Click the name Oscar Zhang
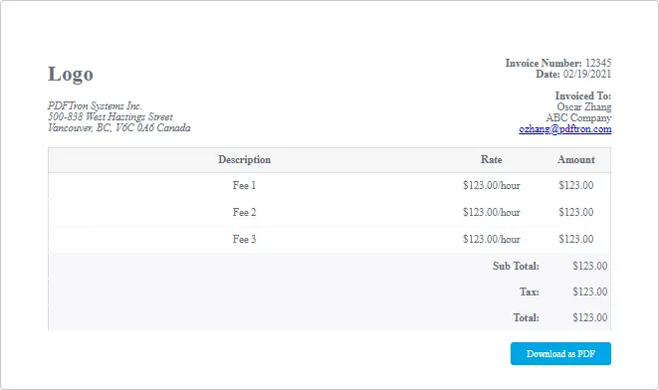The width and height of the screenshot is (659, 390). 583,106
